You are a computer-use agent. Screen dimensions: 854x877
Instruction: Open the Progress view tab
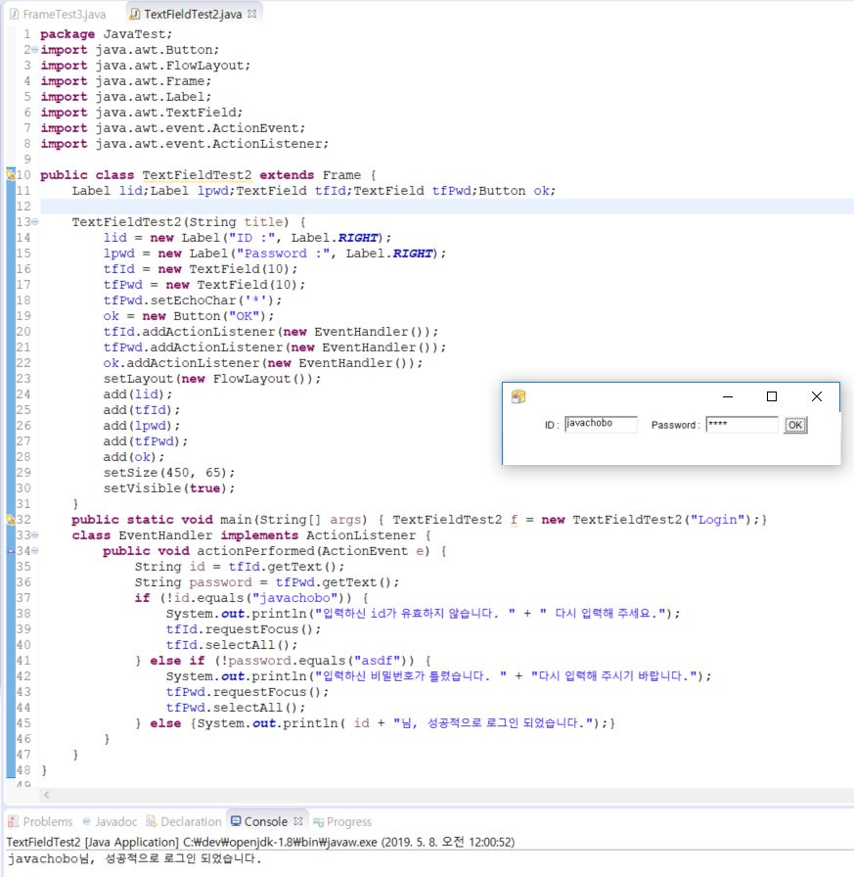[x=342, y=821]
